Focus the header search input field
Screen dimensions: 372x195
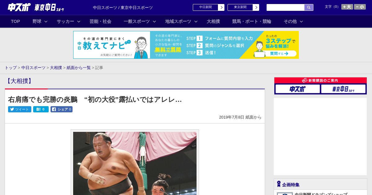[x=286, y=7]
